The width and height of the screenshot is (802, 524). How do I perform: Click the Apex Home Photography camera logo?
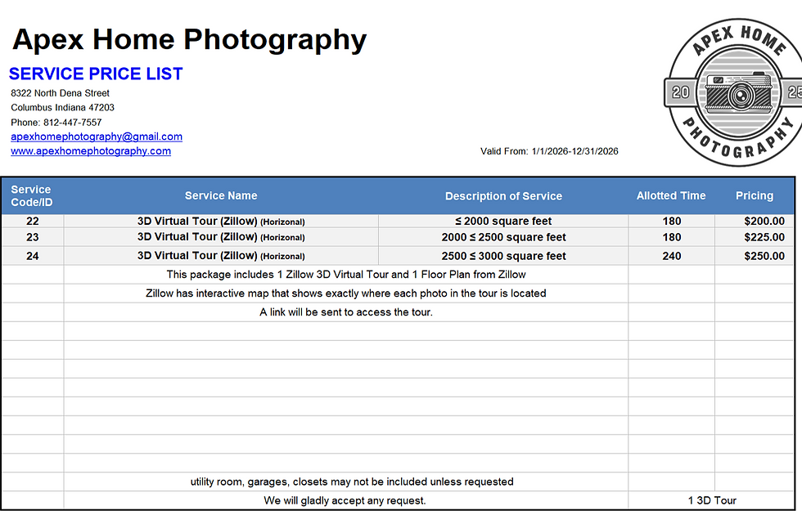click(x=733, y=92)
